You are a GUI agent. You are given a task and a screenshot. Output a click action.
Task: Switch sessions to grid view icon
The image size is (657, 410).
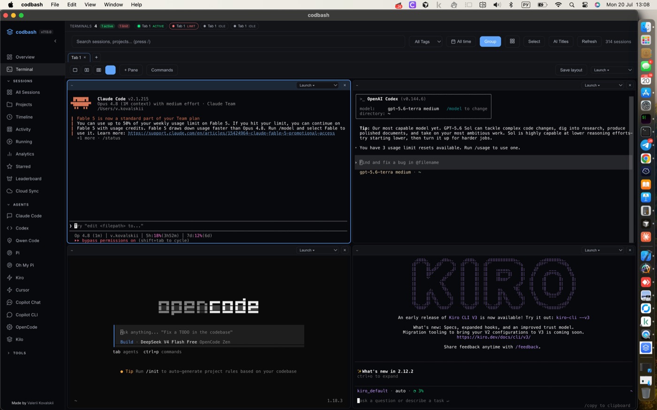click(512, 41)
